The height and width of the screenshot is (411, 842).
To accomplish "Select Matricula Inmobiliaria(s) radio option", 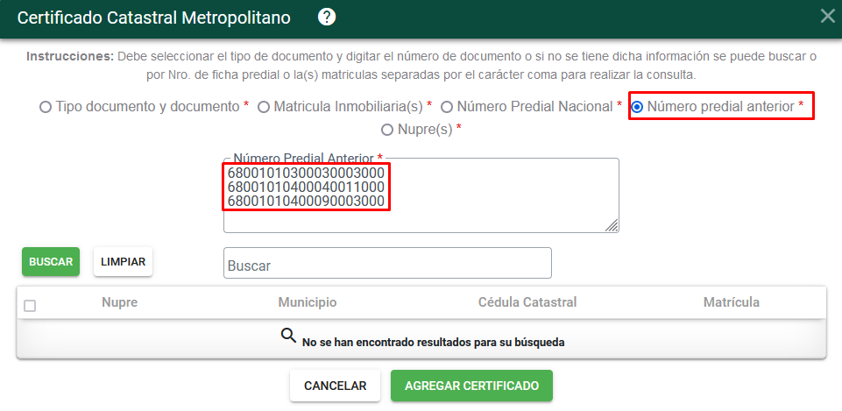I will [264, 107].
